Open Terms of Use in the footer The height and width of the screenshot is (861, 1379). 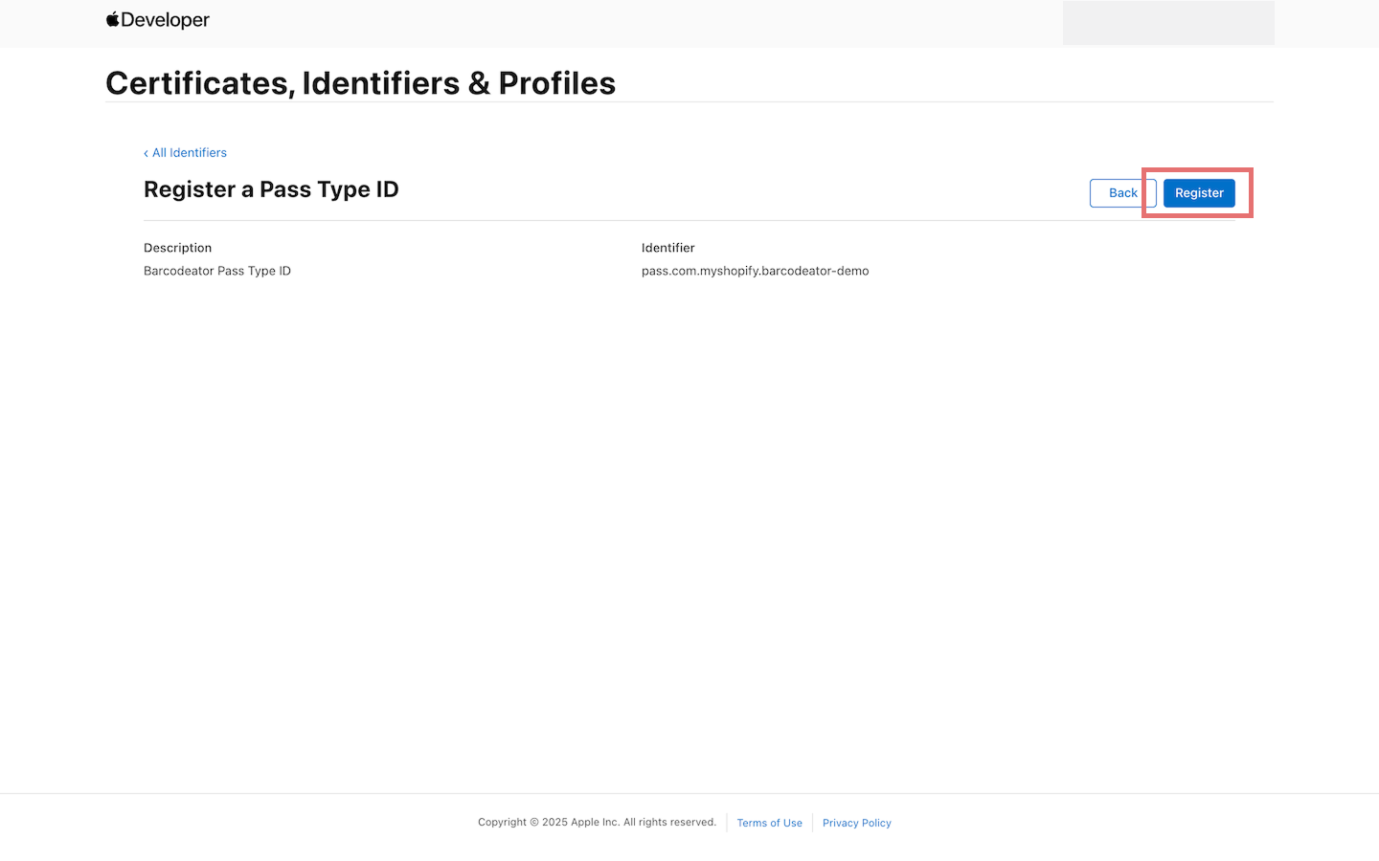point(769,823)
